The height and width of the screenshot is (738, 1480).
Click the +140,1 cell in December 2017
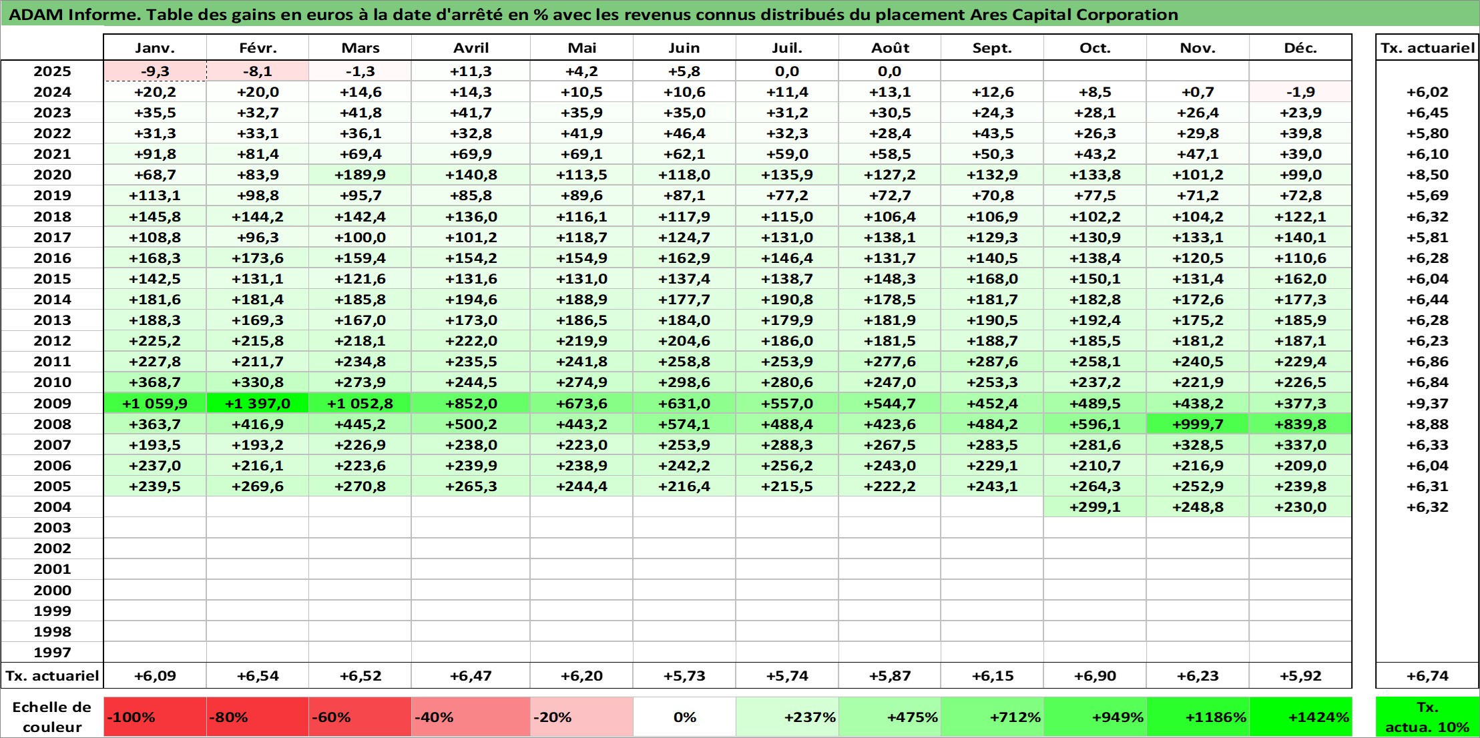click(1300, 238)
